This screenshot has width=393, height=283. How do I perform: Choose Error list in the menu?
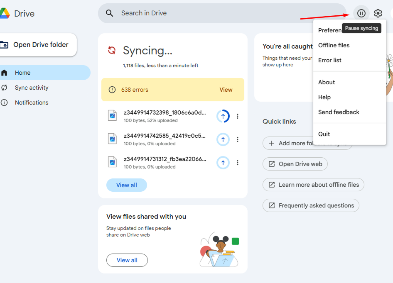(x=329, y=60)
